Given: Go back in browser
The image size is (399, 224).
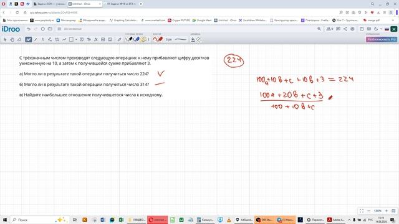Looking at the screenshot, I should tap(4, 12).
